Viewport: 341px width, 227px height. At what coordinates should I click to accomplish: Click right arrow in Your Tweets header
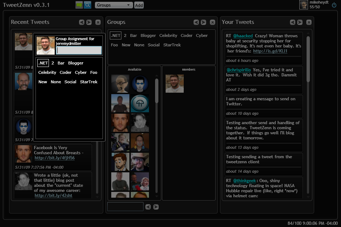(300, 22)
